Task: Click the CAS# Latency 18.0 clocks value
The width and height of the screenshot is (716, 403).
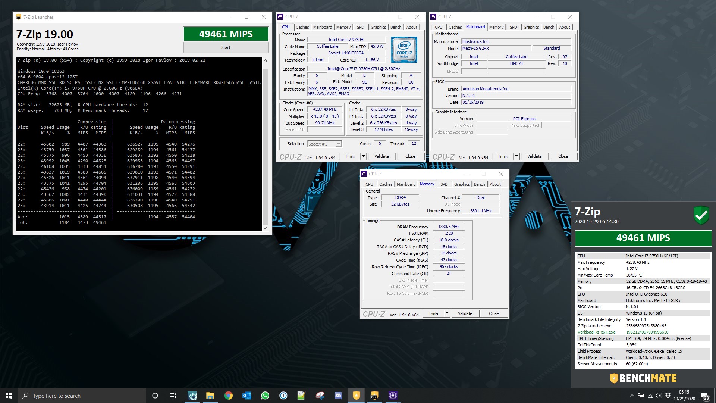Action: (449, 240)
